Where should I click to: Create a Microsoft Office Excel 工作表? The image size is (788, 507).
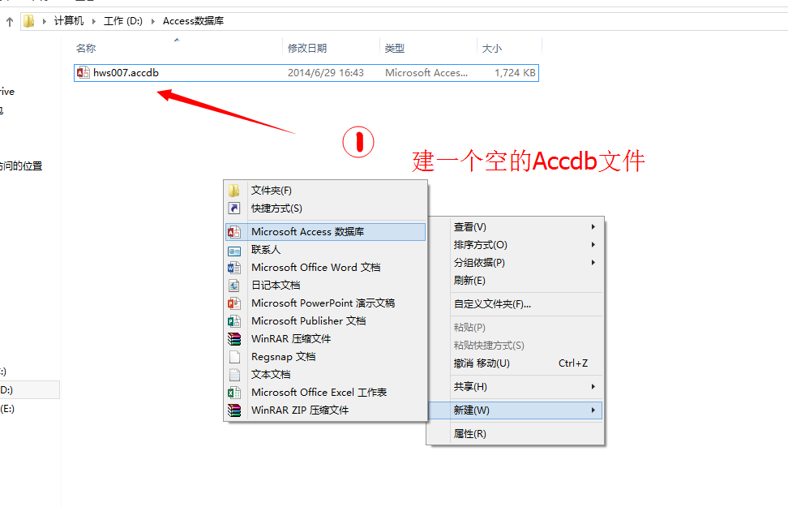coord(326,393)
